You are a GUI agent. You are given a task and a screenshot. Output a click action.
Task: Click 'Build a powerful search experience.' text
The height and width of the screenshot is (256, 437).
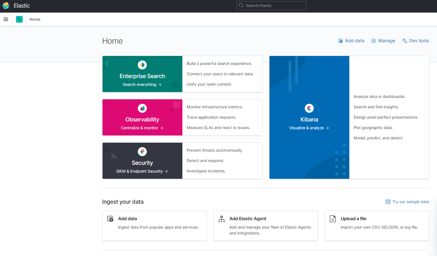[219, 64]
